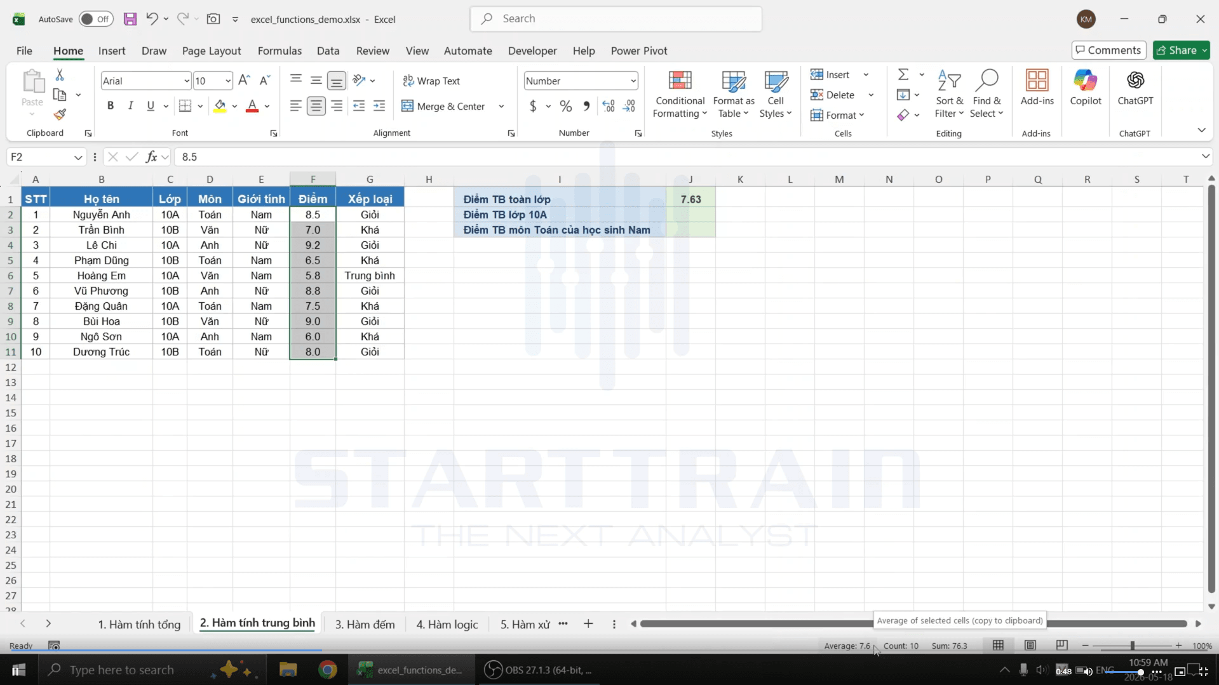Click the zoom slider in the status bar
Image resolution: width=1219 pixels, height=685 pixels.
(1132, 645)
